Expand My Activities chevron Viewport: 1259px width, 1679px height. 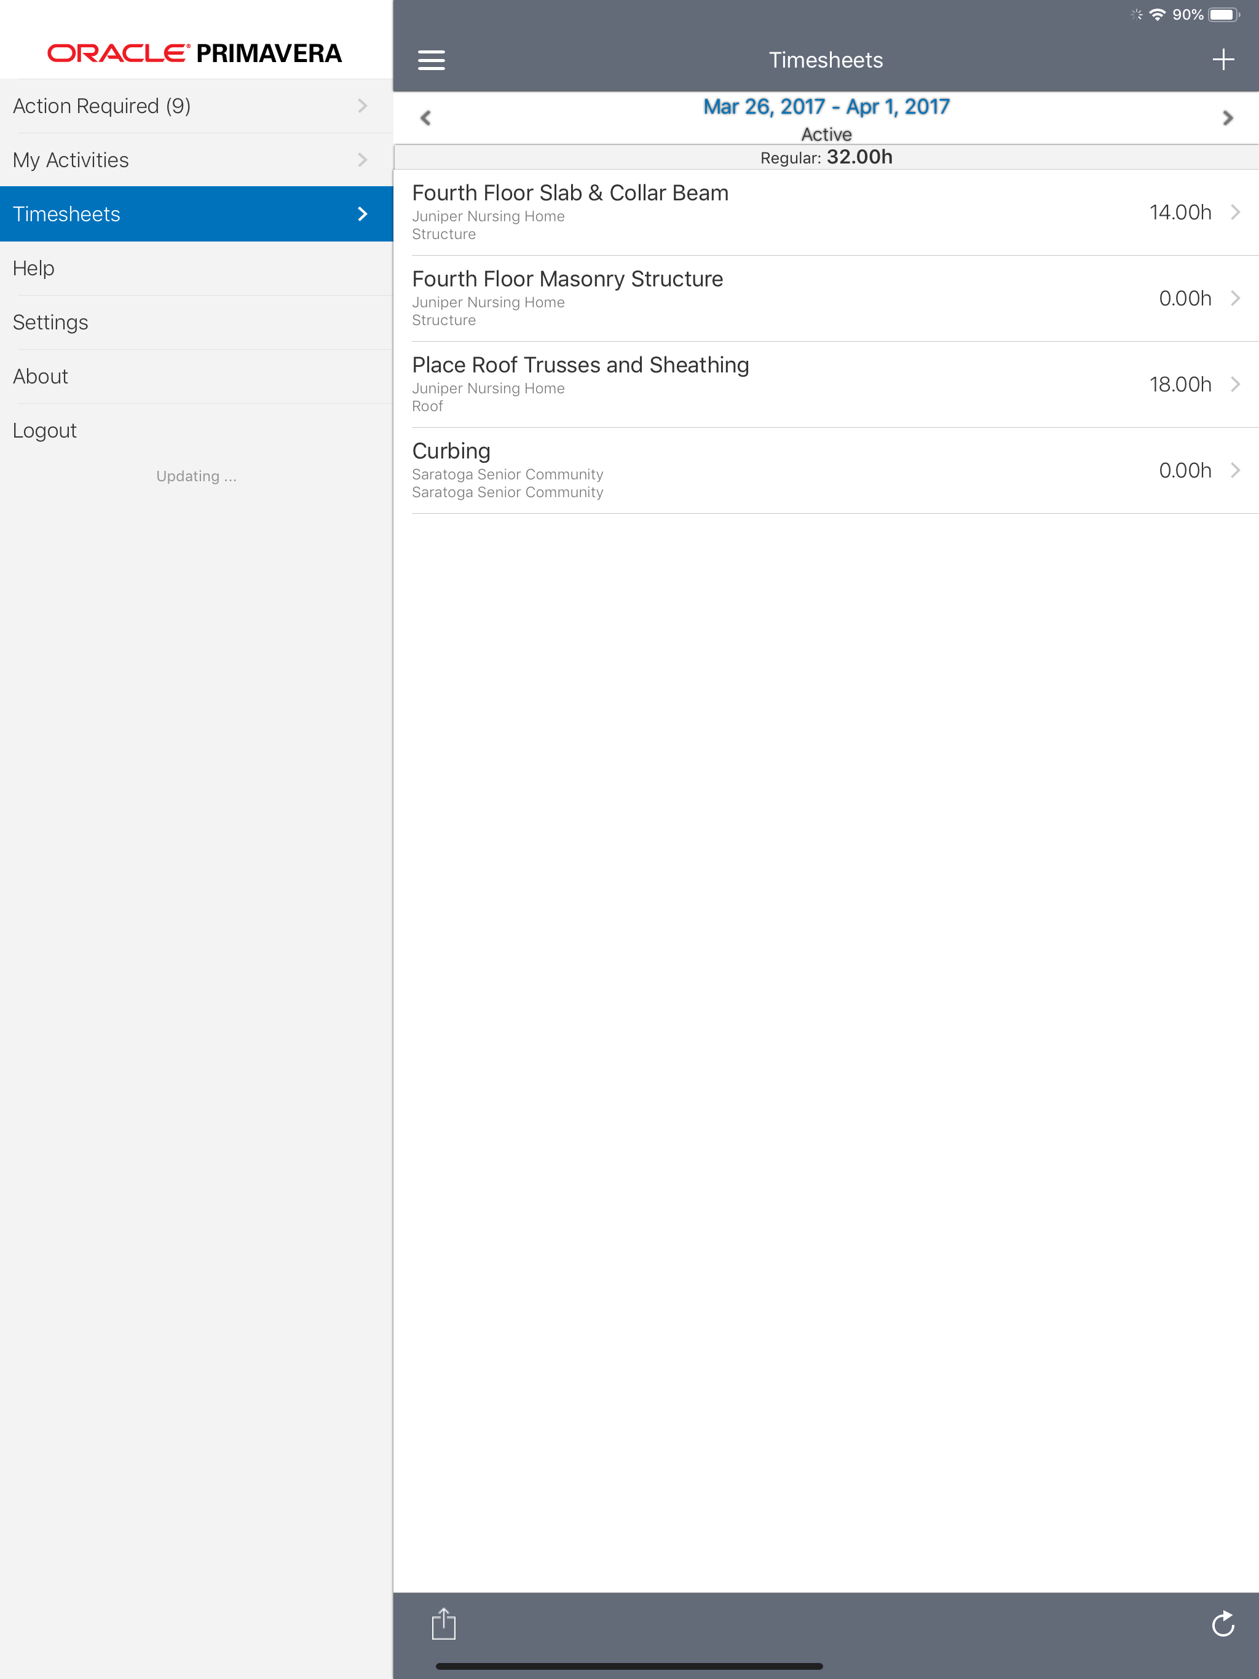(362, 159)
